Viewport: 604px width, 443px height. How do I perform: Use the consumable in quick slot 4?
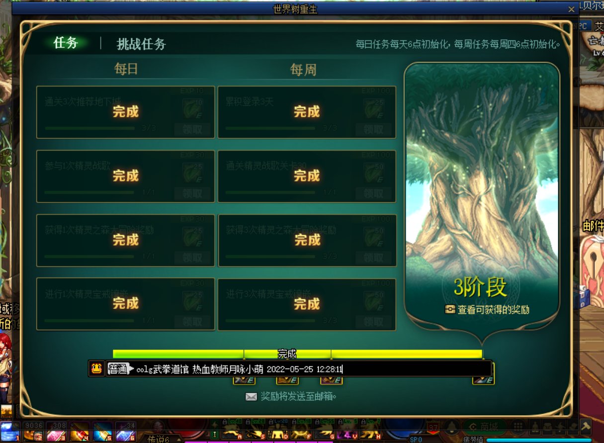coord(79,432)
